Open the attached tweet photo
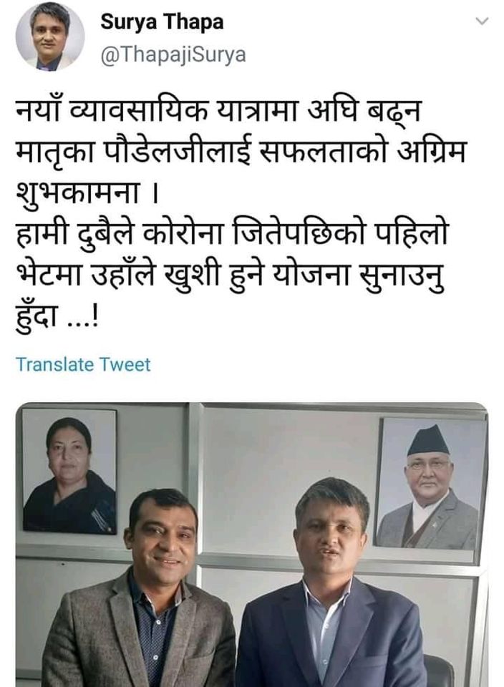The height and width of the screenshot is (687, 504). tap(252, 545)
